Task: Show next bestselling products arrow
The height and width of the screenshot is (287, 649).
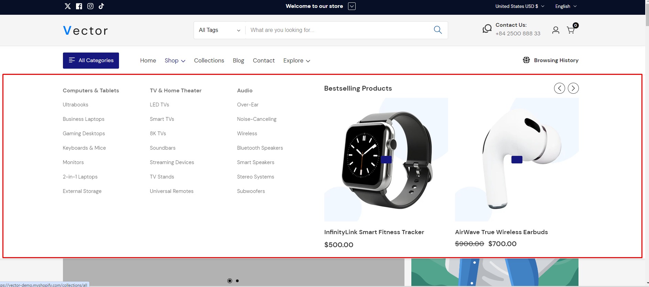Action: click(x=573, y=88)
